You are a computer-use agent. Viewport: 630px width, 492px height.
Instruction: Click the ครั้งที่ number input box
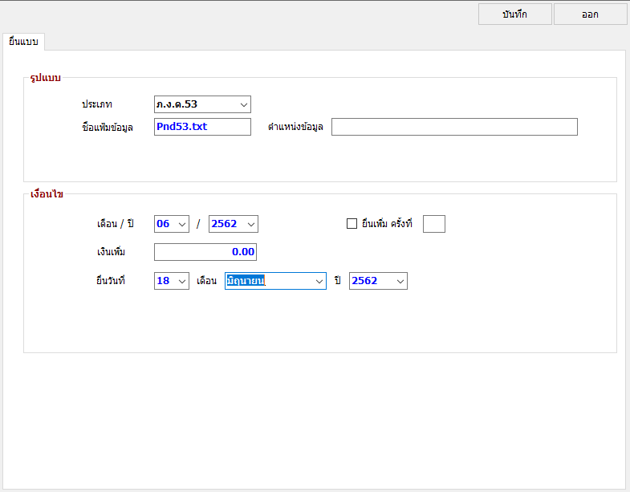(x=434, y=224)
